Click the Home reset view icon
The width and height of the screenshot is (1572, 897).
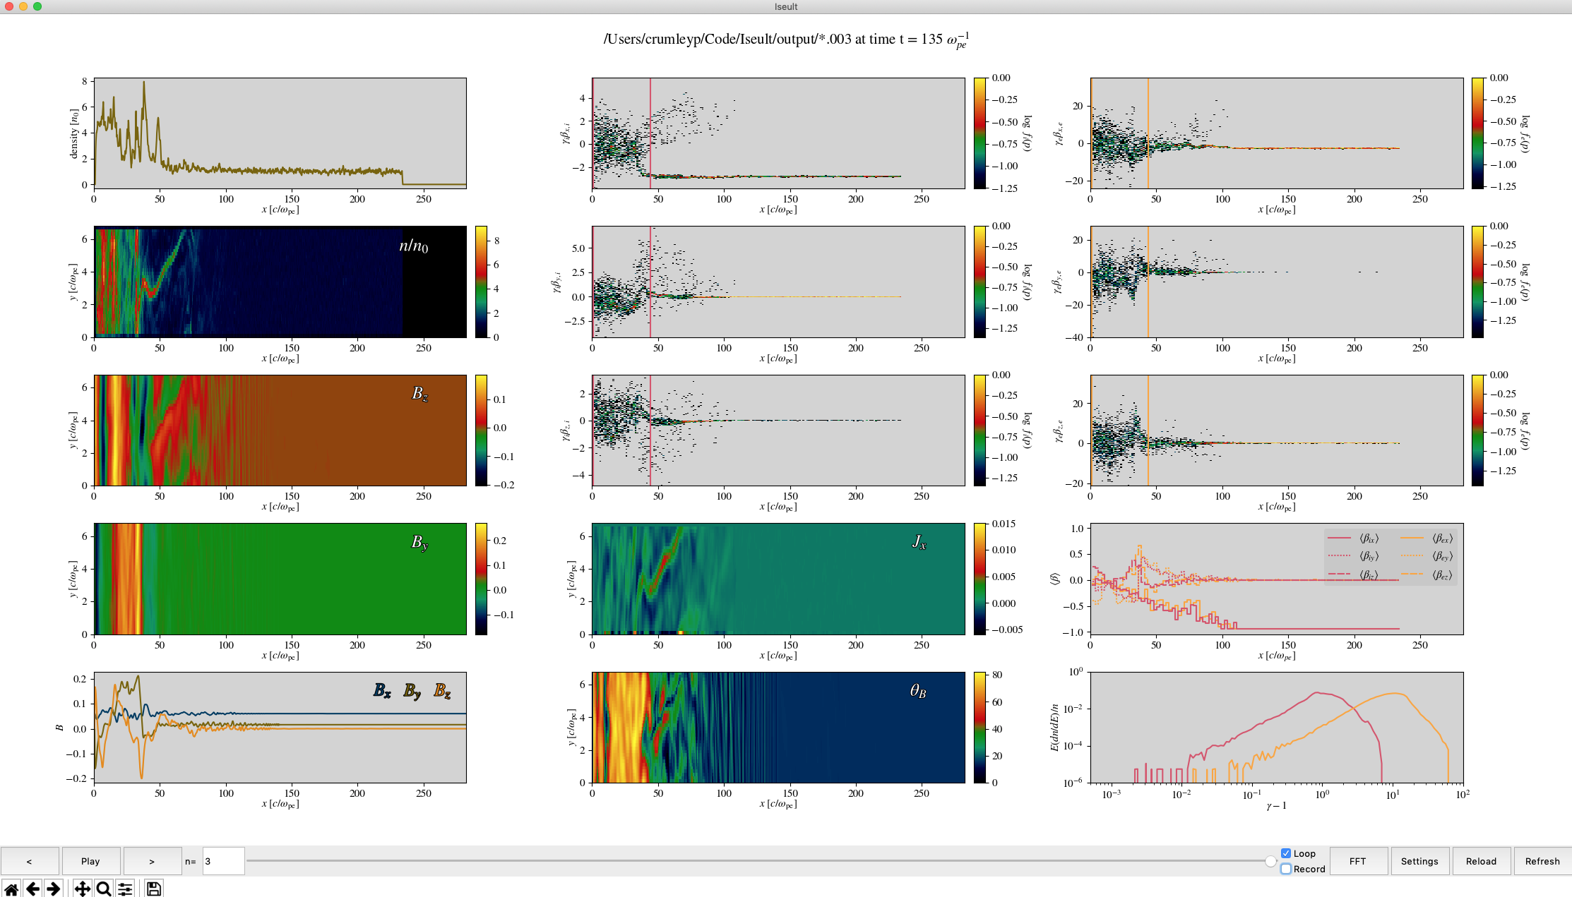(x=11, y=889)
